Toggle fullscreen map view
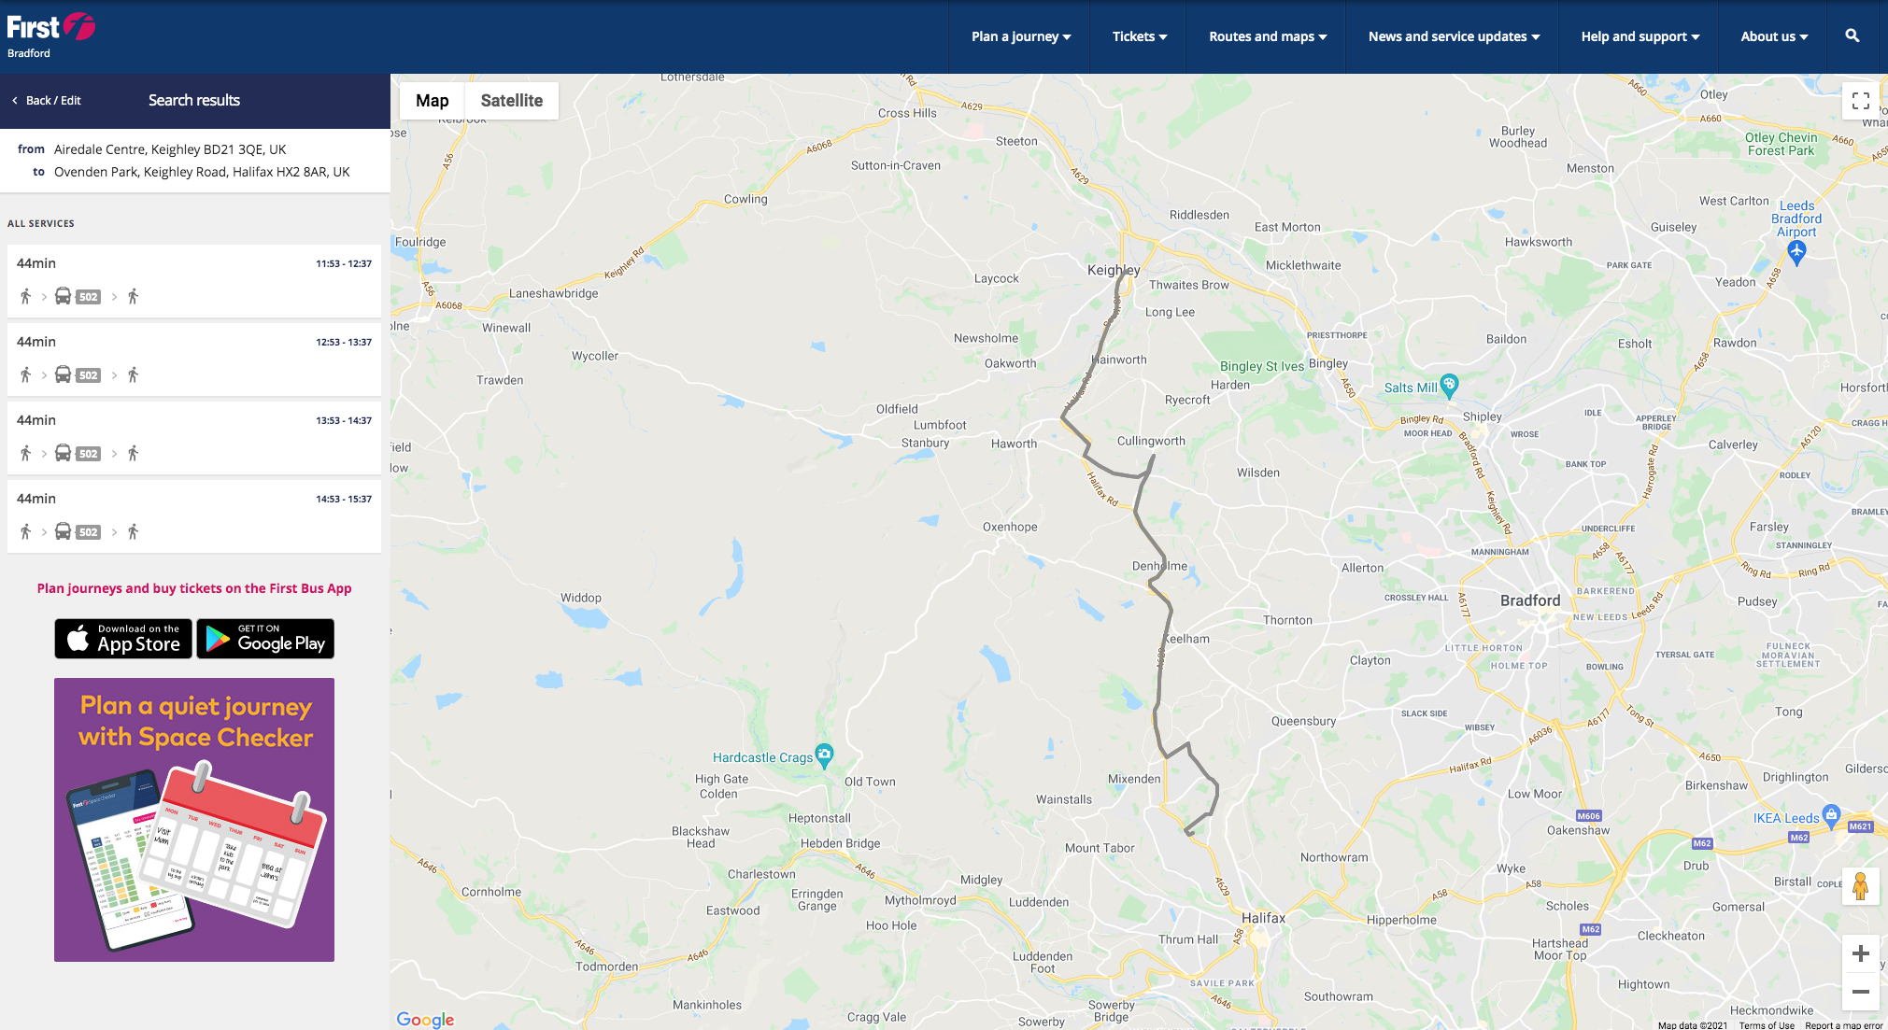The image size is (1888, 1030). (x=1860, y=101)
